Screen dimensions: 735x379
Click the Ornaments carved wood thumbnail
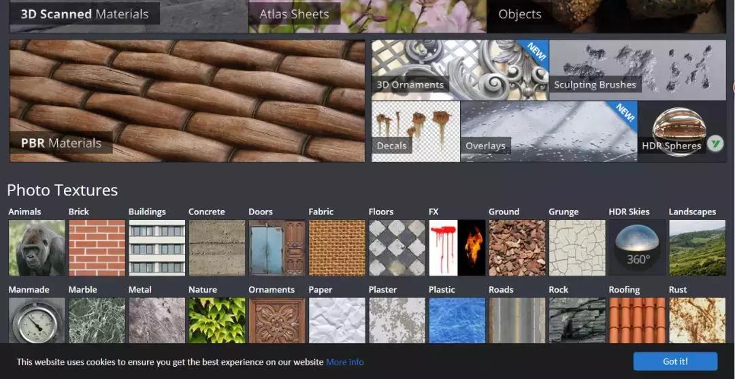277,320
